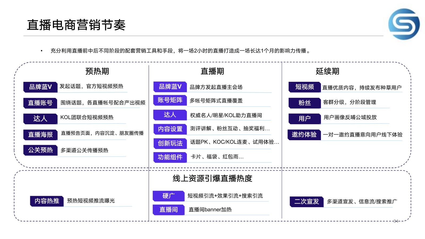Click the bullet sentence starting 充分利用直播前中后
Viewport: 425px width, 239px height.
(x=181, y=51)
